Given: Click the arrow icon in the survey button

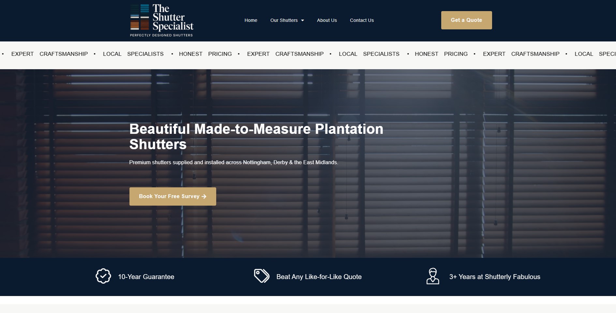Looking at the screenshot, I should point(204,196).
